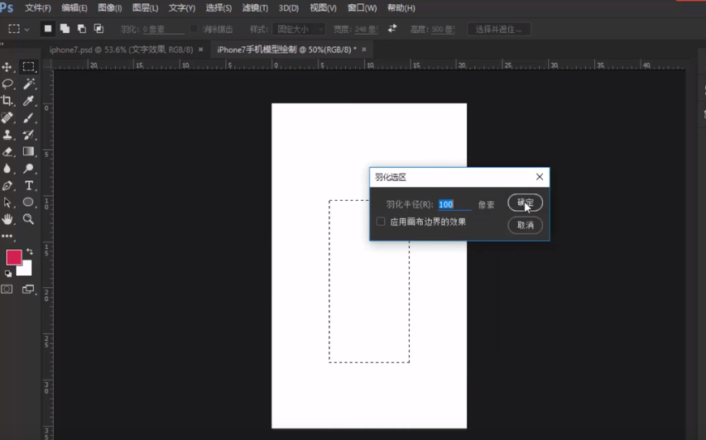Select the Blur tool
Viewport: 706px width, 440px height.
tap(7, 169)
